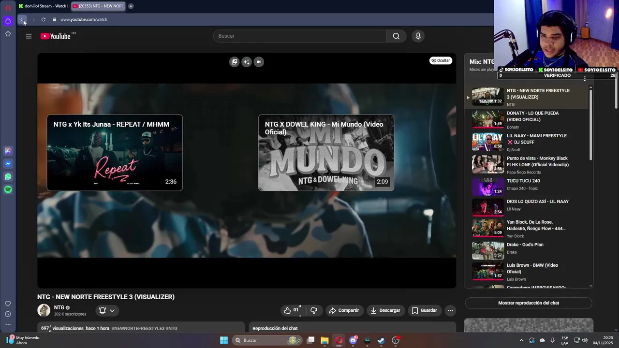This screenshot has width=619, height=348.
Task: Play DONATY - LO QUE PUEDA from mix
Action: [527, 119]
